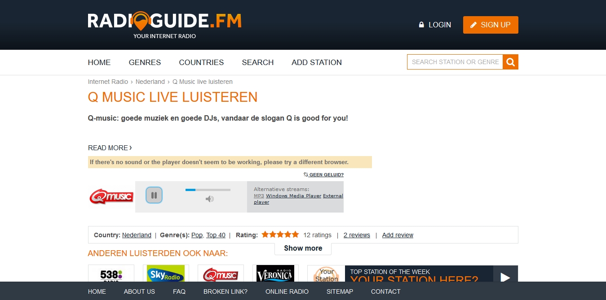The height and width of the screenshot is (300, 606).
Task: Click Nederland breadcrumb link
Action: pyautogui.click(x=150, y=82)
